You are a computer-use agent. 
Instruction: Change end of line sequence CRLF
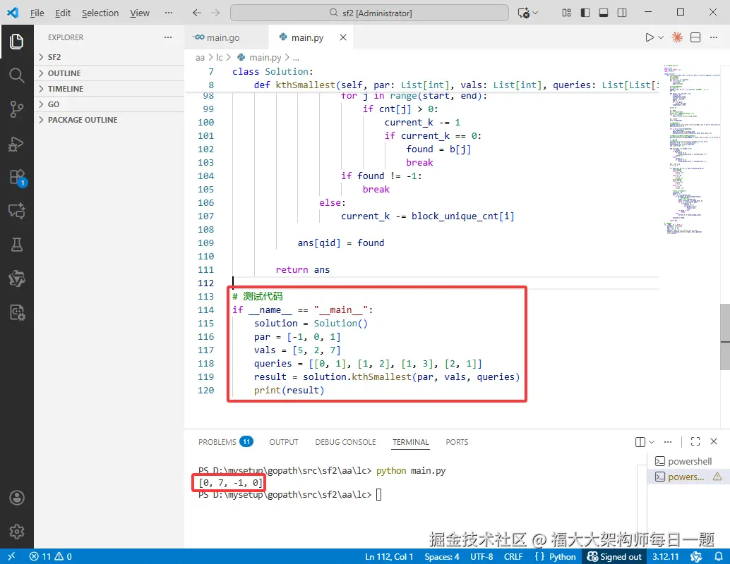coord(513,556)
